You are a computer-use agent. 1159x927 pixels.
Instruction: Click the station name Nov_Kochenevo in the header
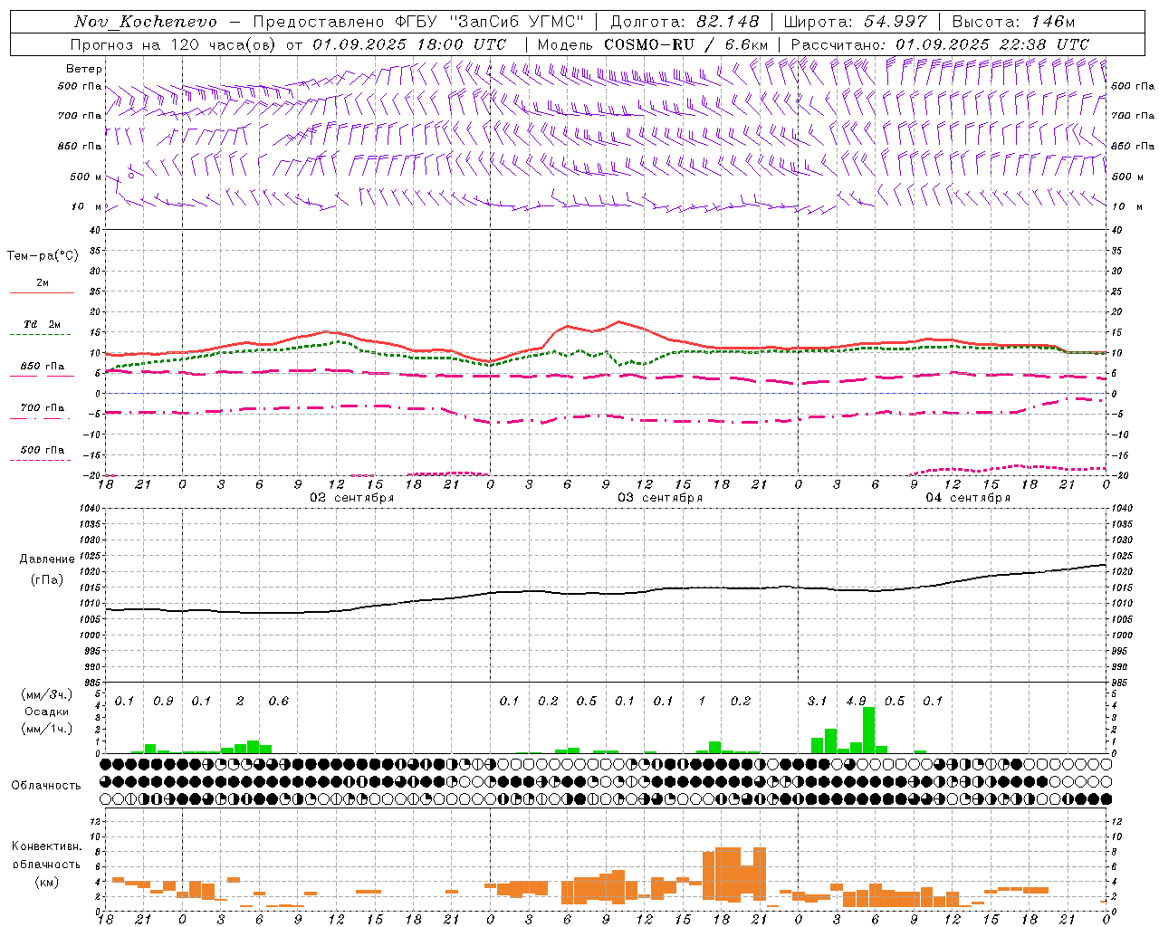tap(146, 22)
